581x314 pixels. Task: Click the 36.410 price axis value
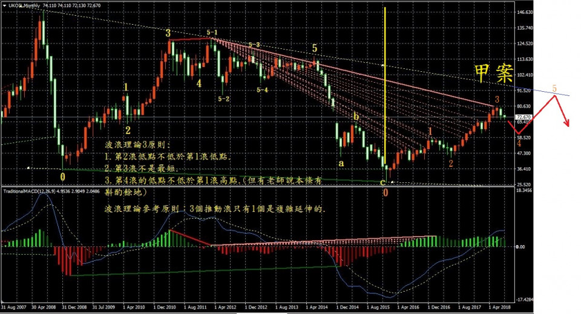[x=525, y=169]
